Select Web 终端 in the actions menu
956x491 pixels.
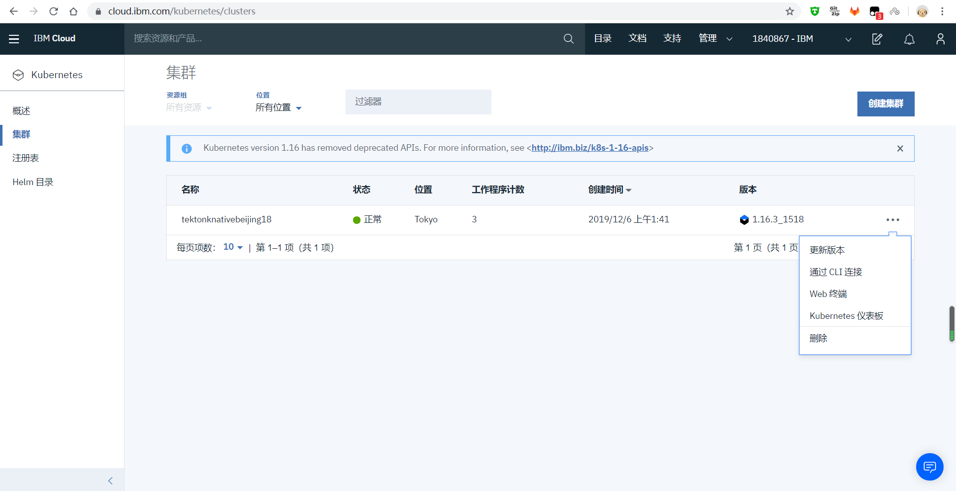[x=828, y=294]
